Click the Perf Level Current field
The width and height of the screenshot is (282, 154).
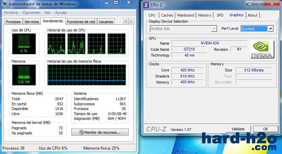point(254,29)
